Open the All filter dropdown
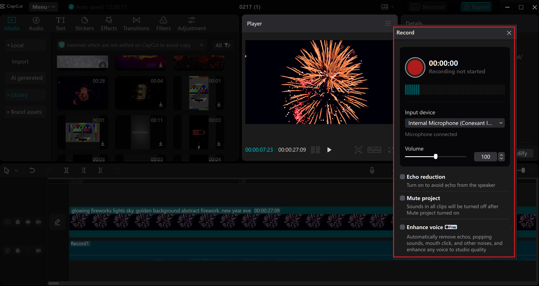This screenshot has width=539, height=286. [223, 45]
